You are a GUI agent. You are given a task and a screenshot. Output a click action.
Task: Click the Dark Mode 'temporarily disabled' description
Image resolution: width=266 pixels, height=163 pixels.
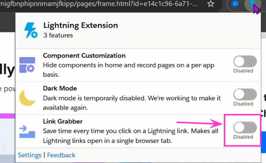132,103
